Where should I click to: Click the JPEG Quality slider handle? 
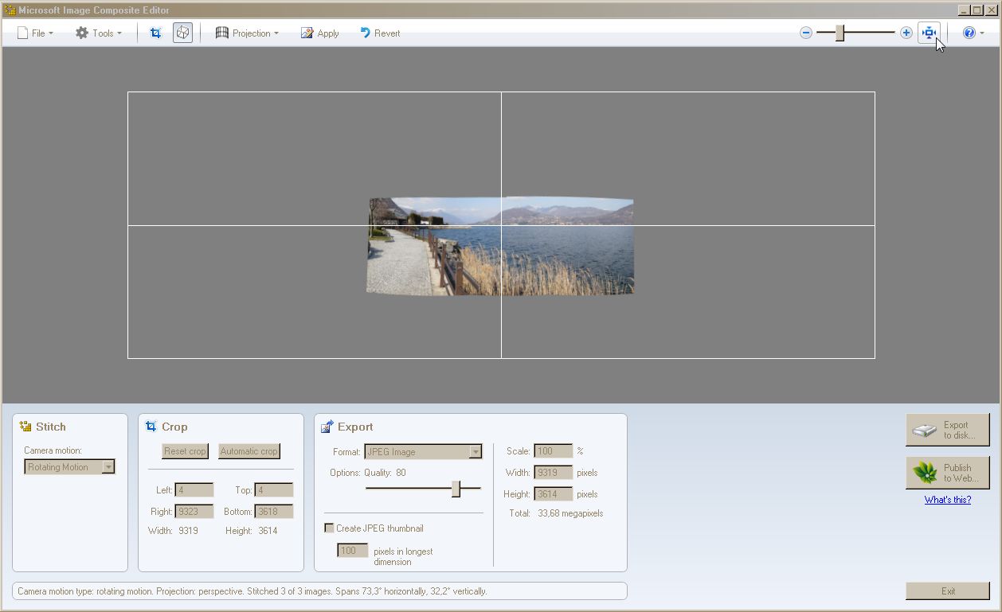point(456,489)
